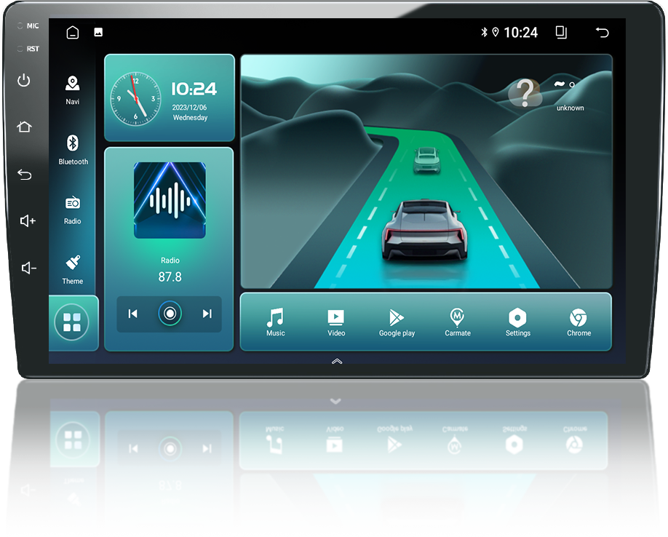Toggle location services in the status bar
668x537 pixels.
point(496,32)
